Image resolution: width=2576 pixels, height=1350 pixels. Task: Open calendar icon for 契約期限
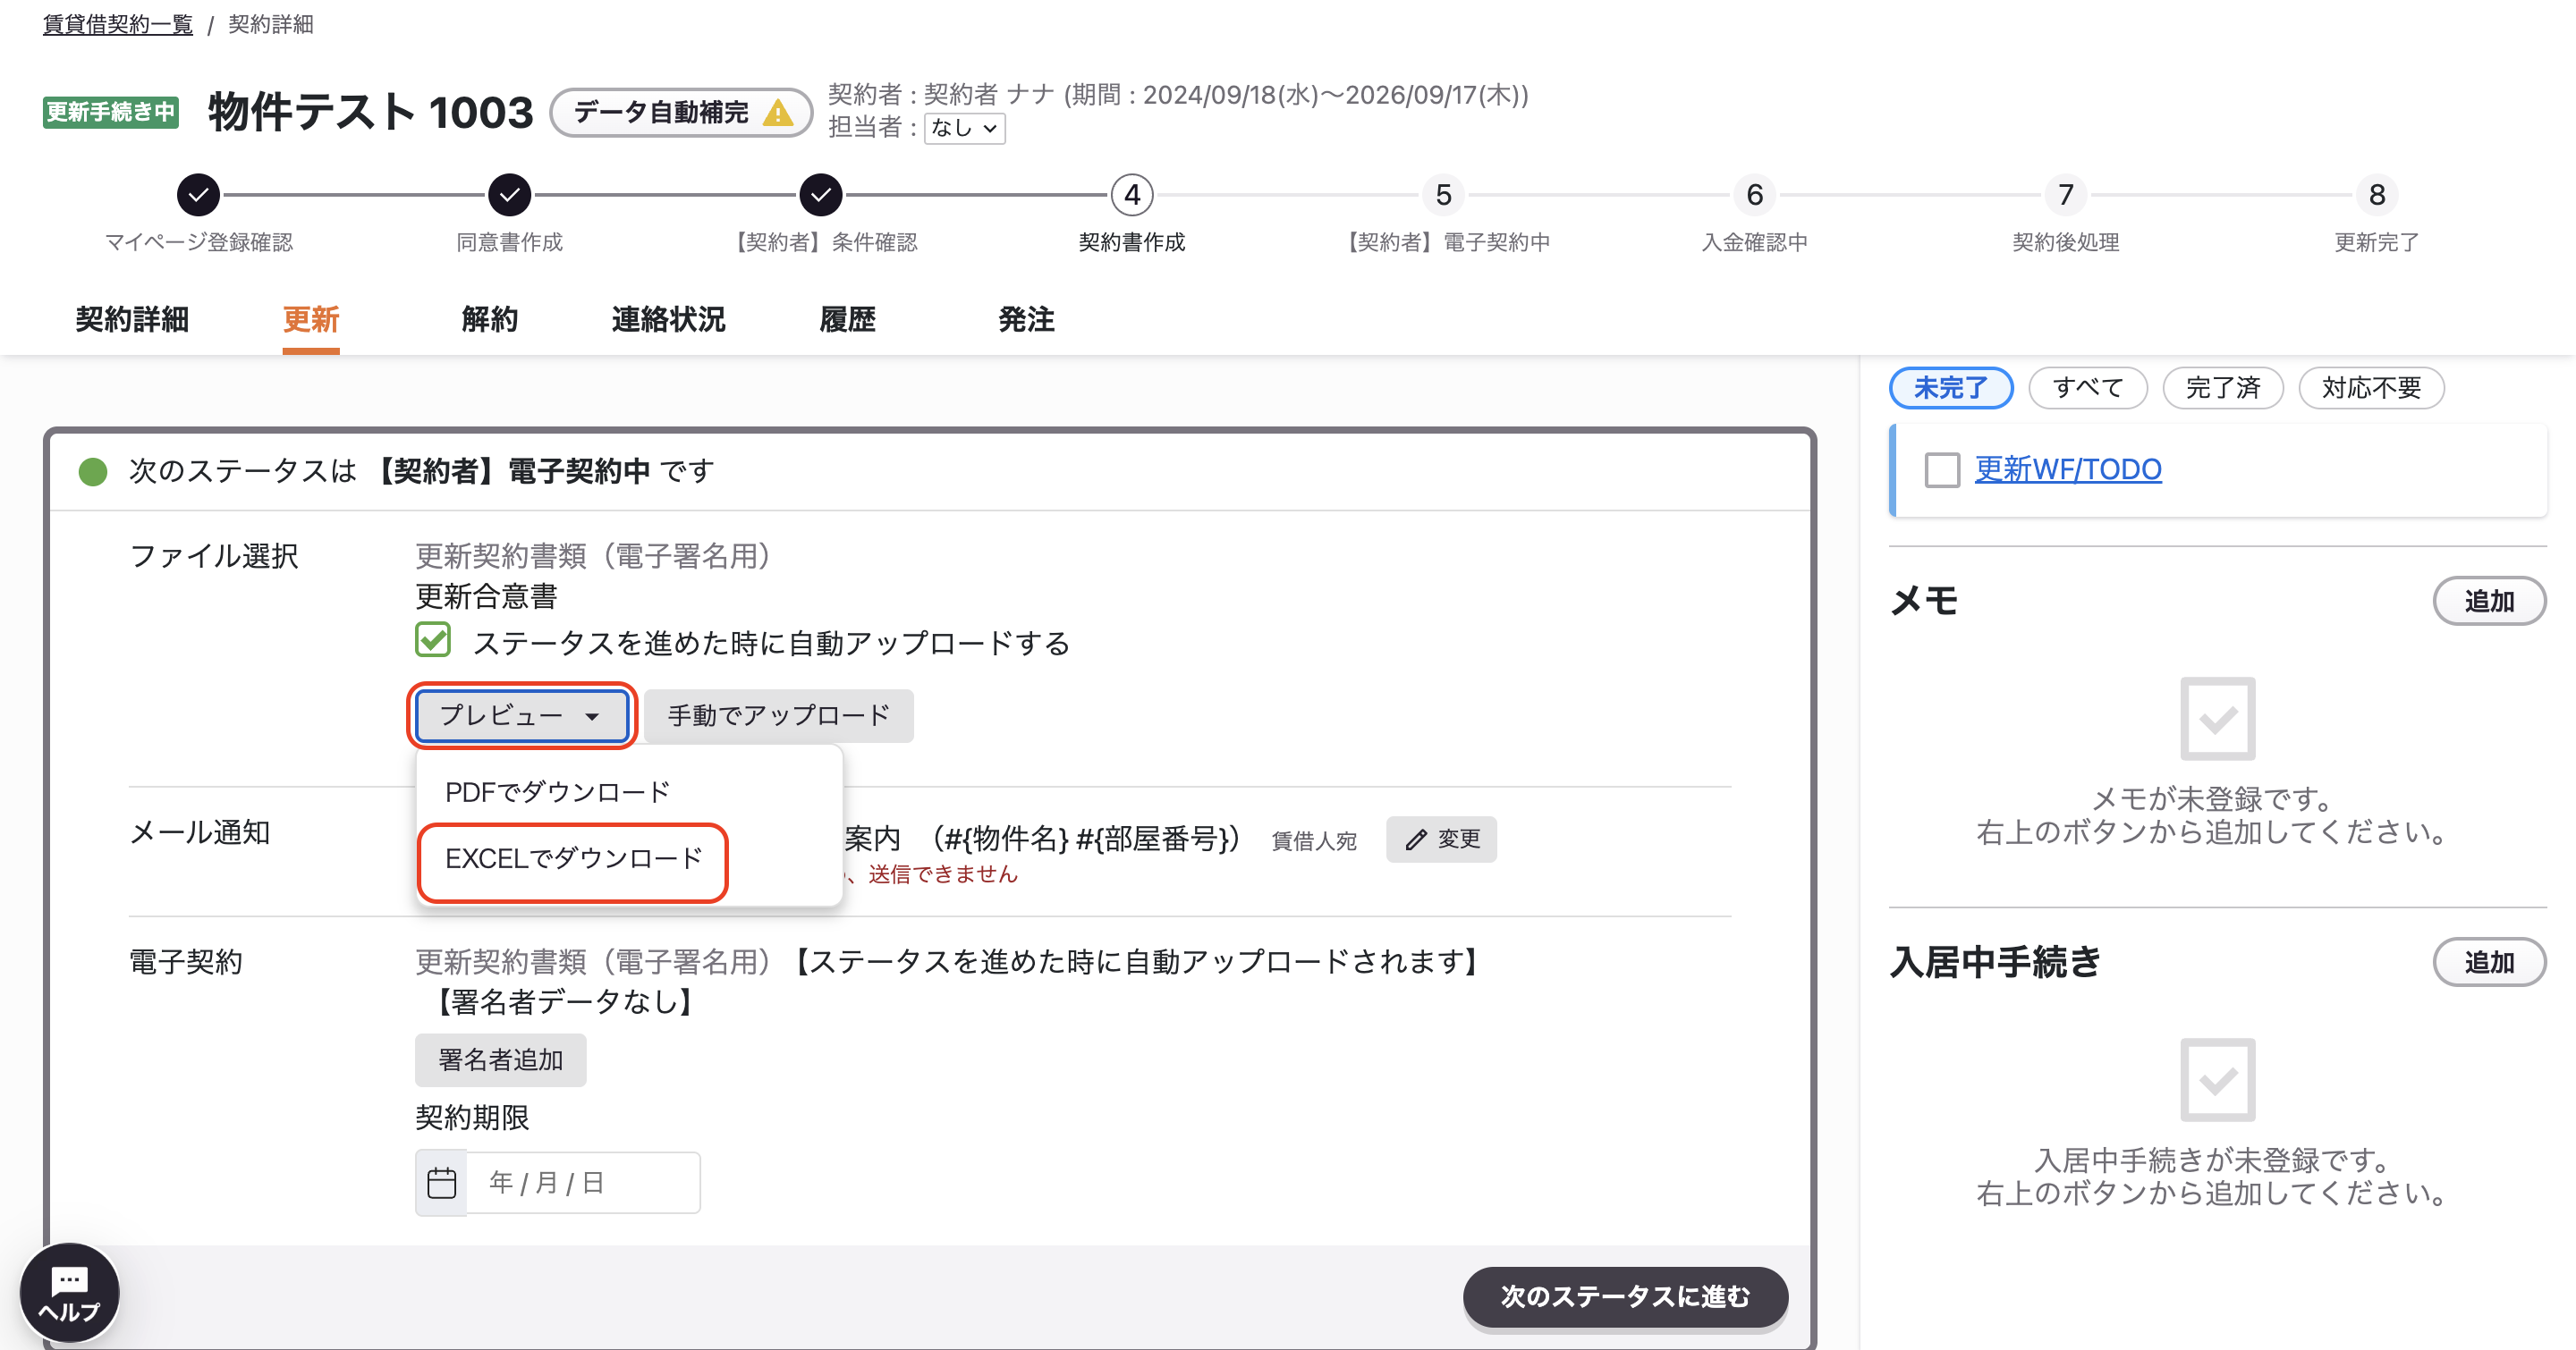441,1183
